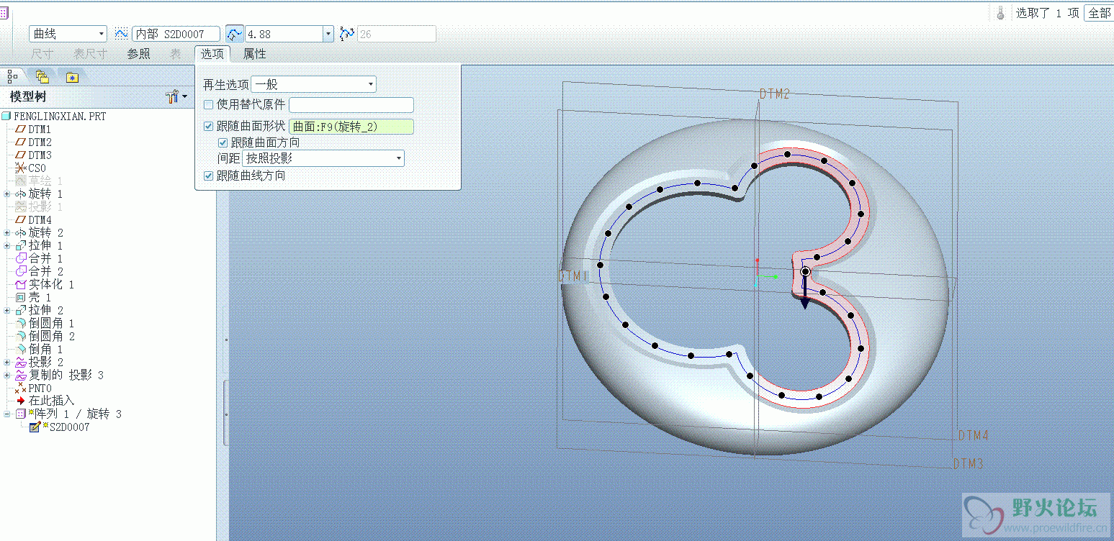The image size is (1114, 541).
Task: Click the 曲面:F9(旋转_2) collector field
Action: [351, 127]
